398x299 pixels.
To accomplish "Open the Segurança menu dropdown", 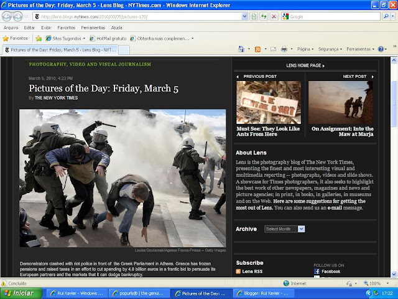I will coord(330,49).
